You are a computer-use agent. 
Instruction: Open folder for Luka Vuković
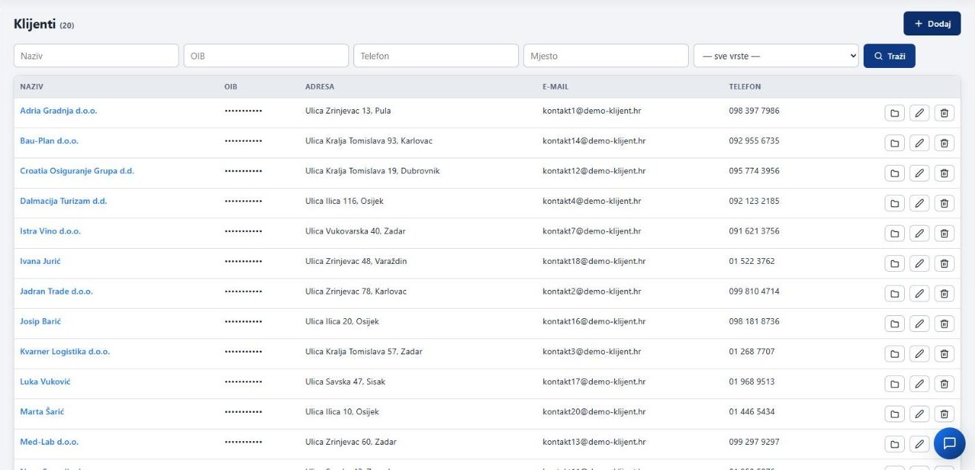(x=895, y=384)
